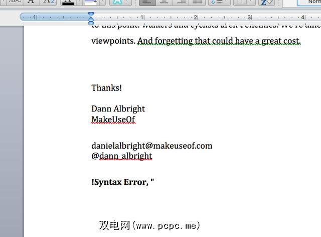Viewport: 321px width, 237px height.
Task: Click the grammar-flagged sentence "And forgetting that could..."
Action: pyautogui.click(x=219, y=41)
